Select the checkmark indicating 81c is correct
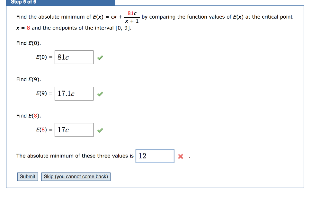The width and height of the screenshot is (329, 204). tap(100, 57)
